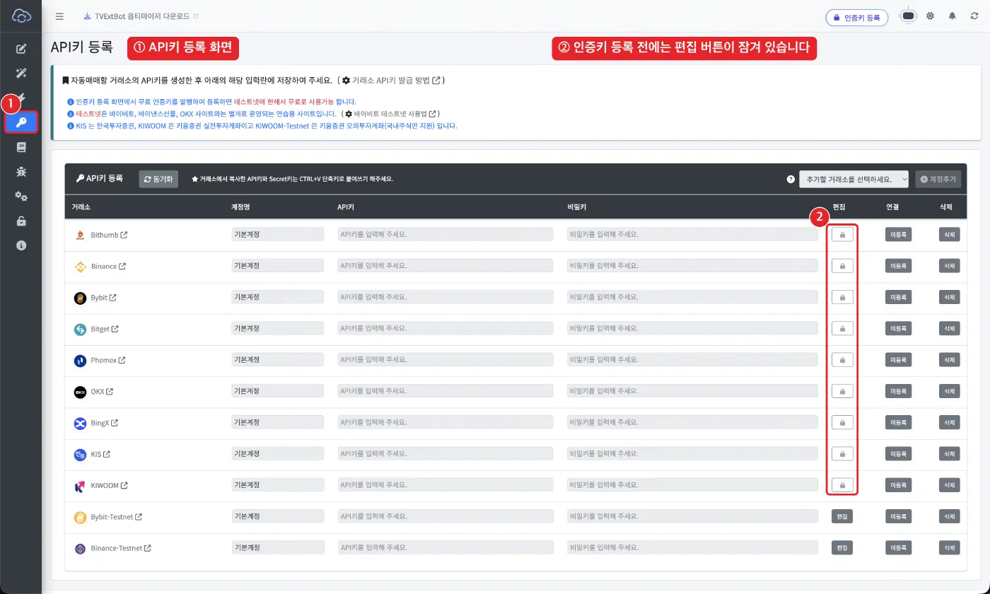Click 계정명 field in OKX row
The height and width of the screenshot is (594, 990).
point(278,391)
